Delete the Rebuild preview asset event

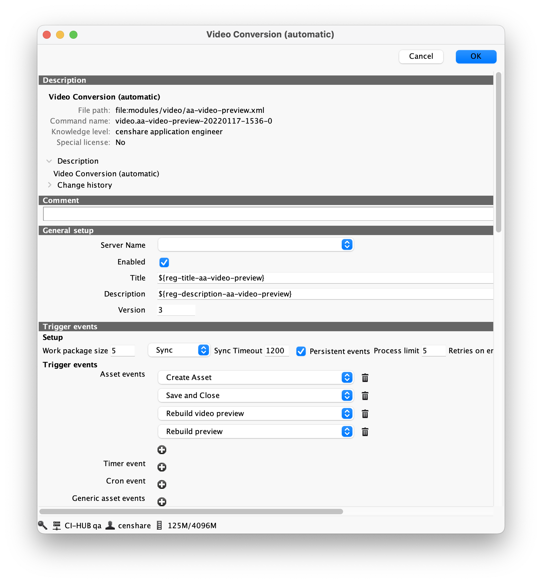[x=365, y=432]
